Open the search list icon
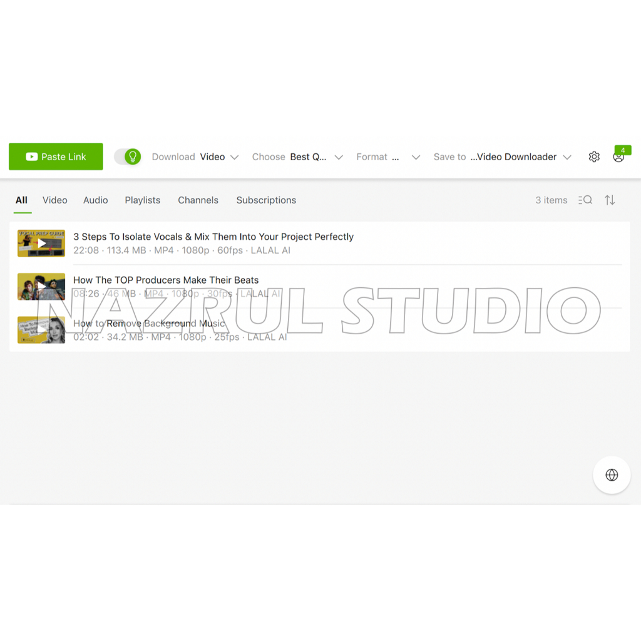 (x=585, y=200)
